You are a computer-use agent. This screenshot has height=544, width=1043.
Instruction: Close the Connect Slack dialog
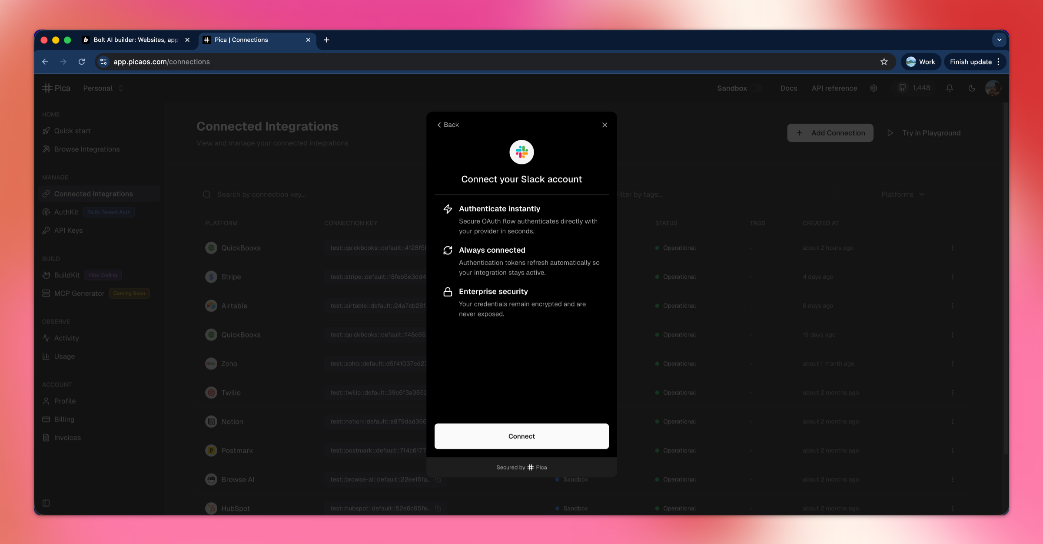(605, 125)
